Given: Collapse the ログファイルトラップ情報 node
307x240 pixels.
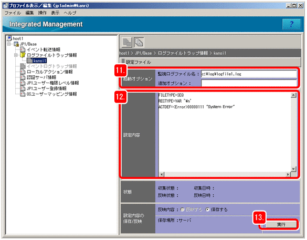Looking at the screenshot, I should tap(16, 55).
